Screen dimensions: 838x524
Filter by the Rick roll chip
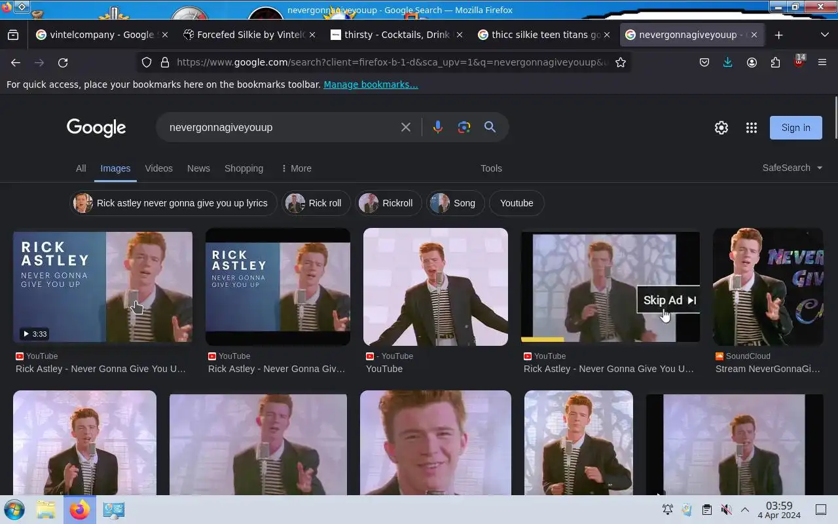[316, 203]
